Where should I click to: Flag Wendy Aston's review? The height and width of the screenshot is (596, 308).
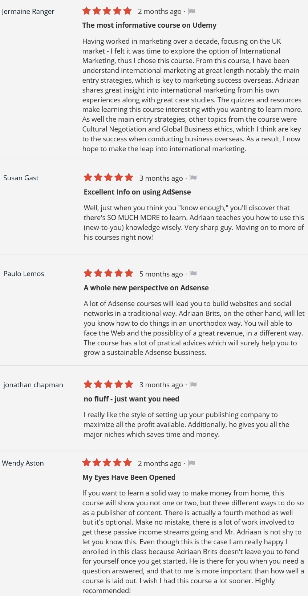tap(192, 463)
